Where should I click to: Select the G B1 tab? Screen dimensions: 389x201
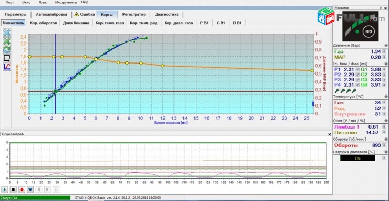(x=221, y=23)
